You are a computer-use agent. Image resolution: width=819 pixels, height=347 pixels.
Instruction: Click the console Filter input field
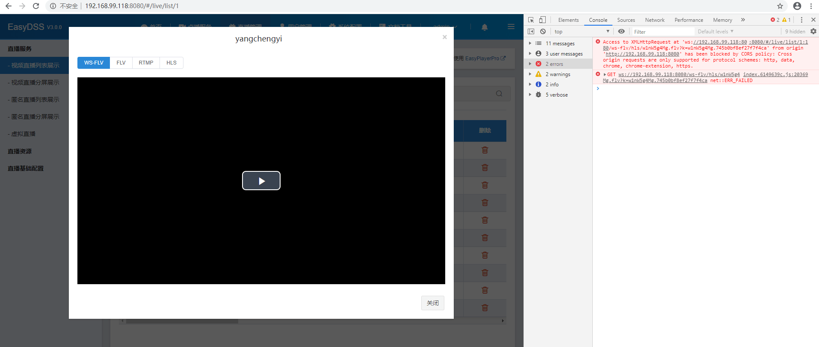pyautogui.click(x=663, y=32)
